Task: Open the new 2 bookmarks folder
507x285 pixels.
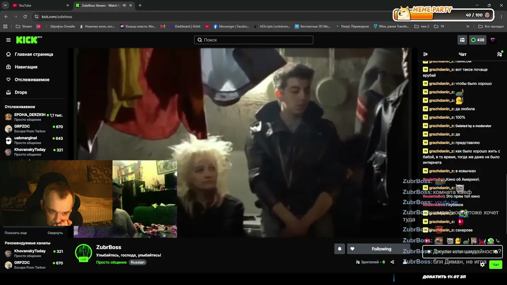Action: 422,27
